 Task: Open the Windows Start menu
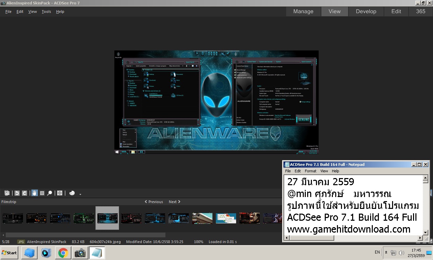9,253
